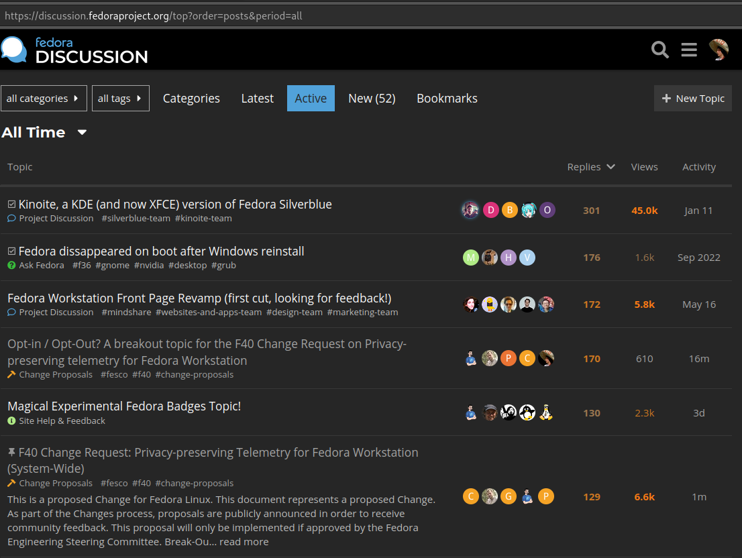Screen dimensions: 742x558
Task: Open Magical Experimental Fedora Badges Topic
Action: point(124,406)
